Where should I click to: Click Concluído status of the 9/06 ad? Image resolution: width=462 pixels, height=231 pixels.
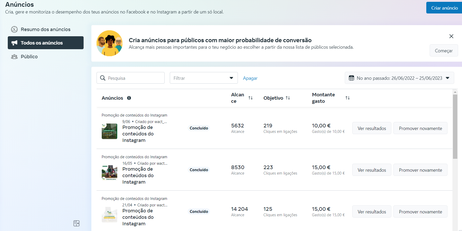(x=199, y=128)
